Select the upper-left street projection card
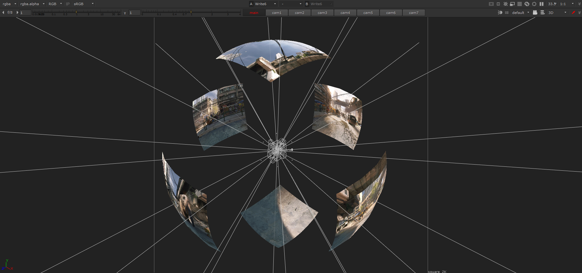Viewport: 582px width, 273px height. click(220, 117)
